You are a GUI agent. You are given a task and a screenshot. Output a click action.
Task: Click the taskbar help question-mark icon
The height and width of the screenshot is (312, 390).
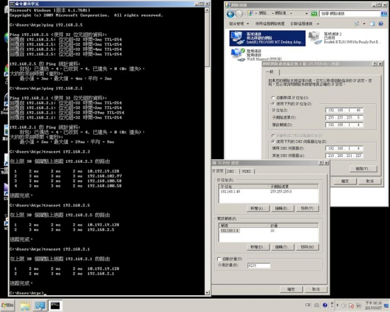[325, 305]
